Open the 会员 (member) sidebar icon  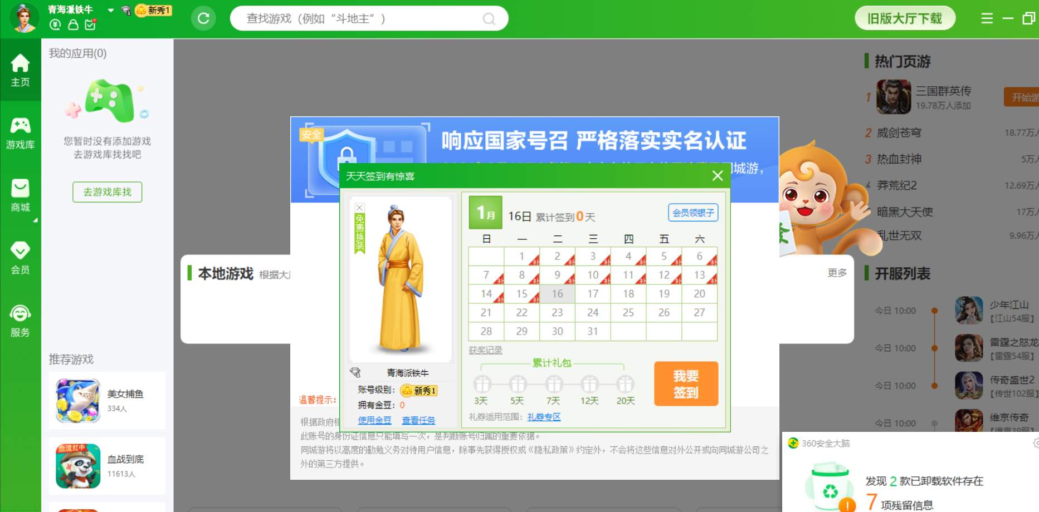(x=21, y=258)
